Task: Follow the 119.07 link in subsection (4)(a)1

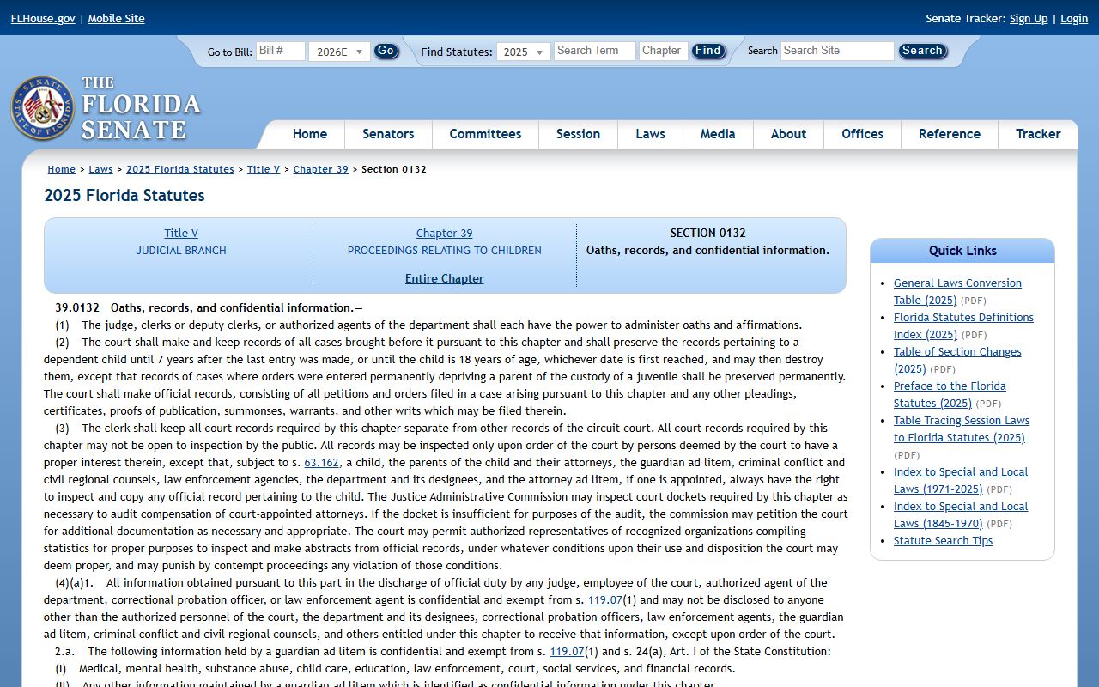Action: click(x=604, y=599)
